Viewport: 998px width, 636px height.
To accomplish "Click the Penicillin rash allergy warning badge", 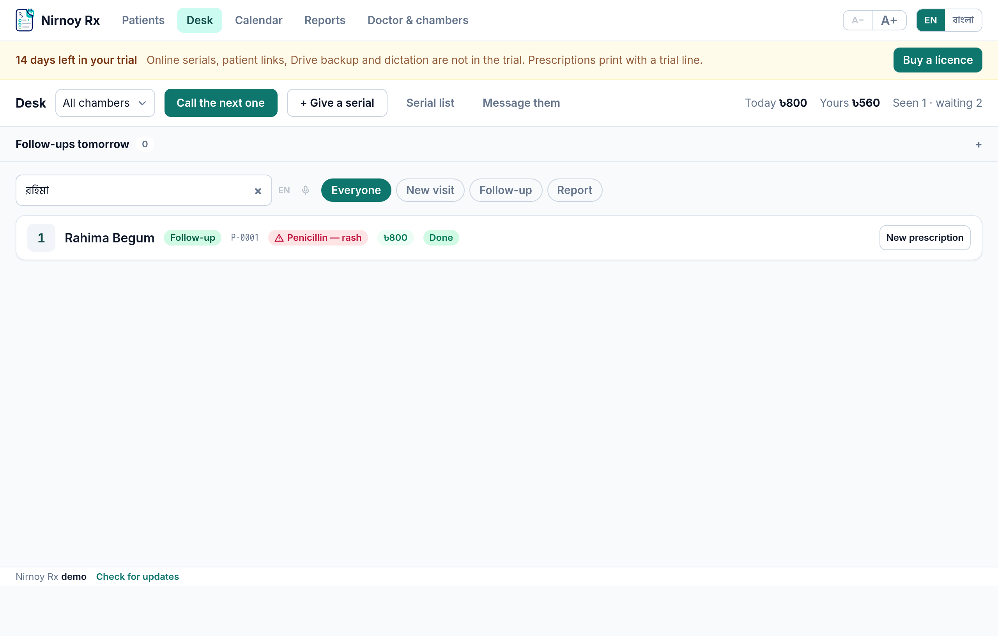I will [318, 238].
